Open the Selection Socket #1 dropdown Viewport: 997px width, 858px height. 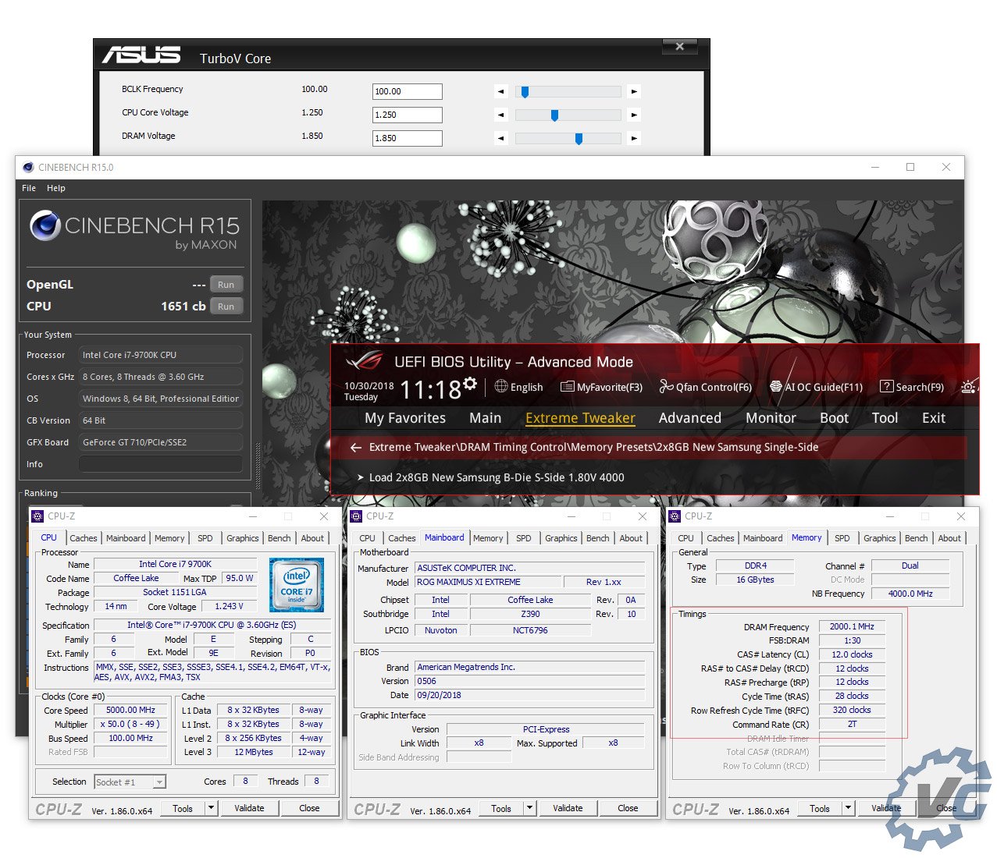pos(159,782)
